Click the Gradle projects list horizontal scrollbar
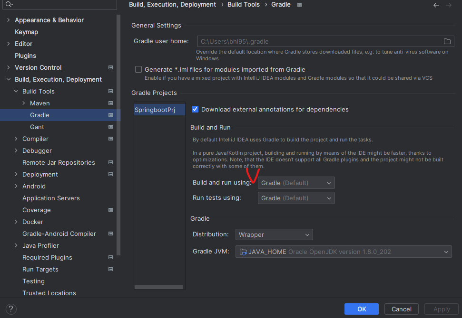The image size is (462, 318). [x=158, y=287]
